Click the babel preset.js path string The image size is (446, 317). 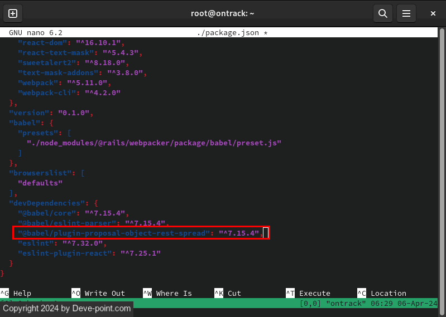(154, 143)
